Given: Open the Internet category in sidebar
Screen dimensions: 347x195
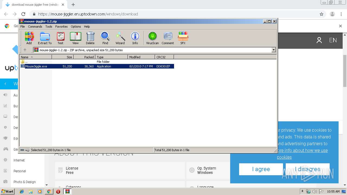Looking at the screenshot, I should tap(19, 160).
